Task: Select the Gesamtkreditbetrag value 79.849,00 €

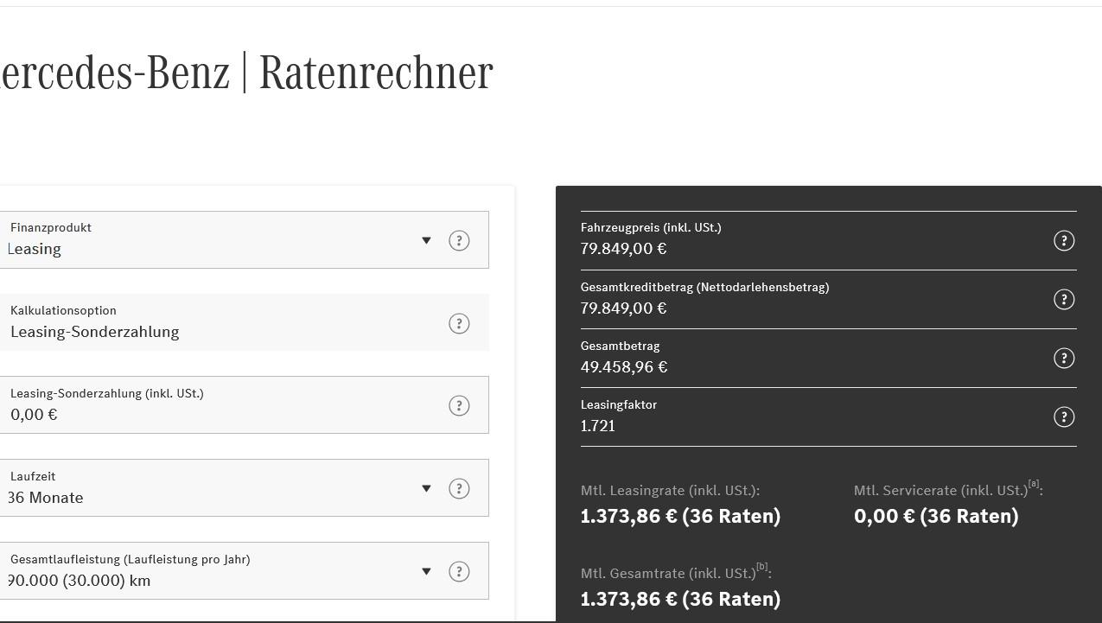Action: pos(623,308)
